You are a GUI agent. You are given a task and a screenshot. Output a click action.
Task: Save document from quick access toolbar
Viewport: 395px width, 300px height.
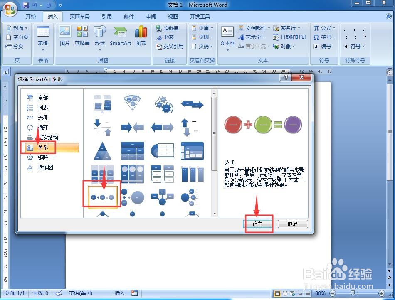point(26,5)
